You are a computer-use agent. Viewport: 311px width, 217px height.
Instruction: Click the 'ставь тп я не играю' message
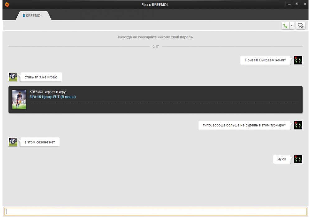coord(41,77)
